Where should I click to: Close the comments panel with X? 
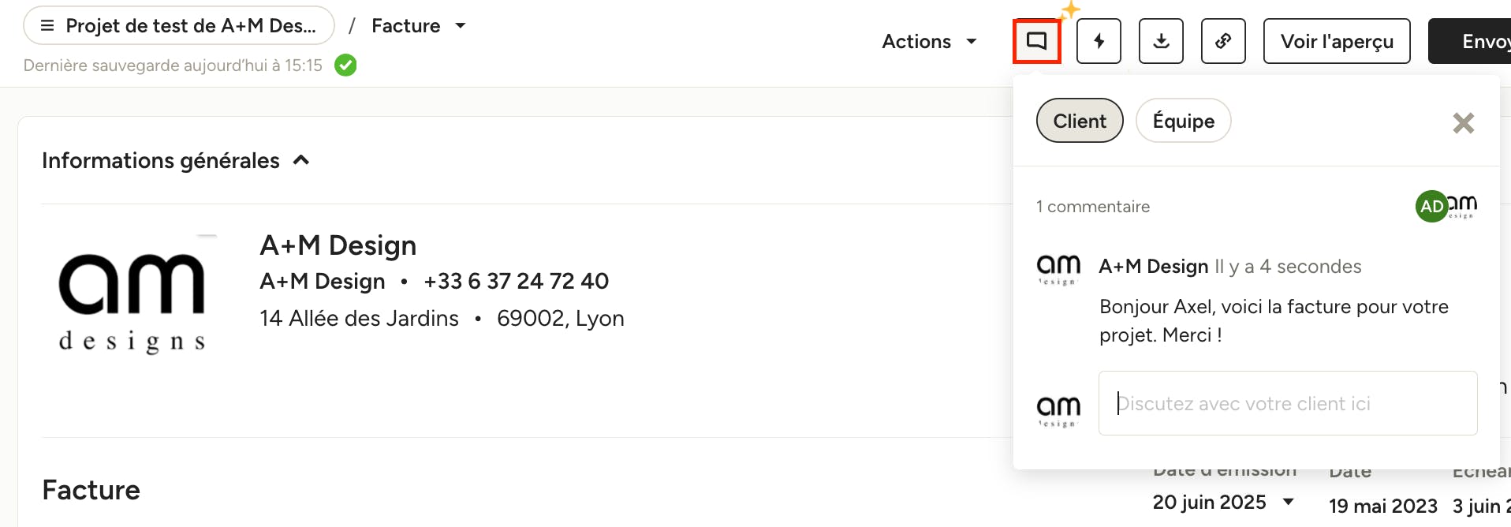click(1464, 123)
